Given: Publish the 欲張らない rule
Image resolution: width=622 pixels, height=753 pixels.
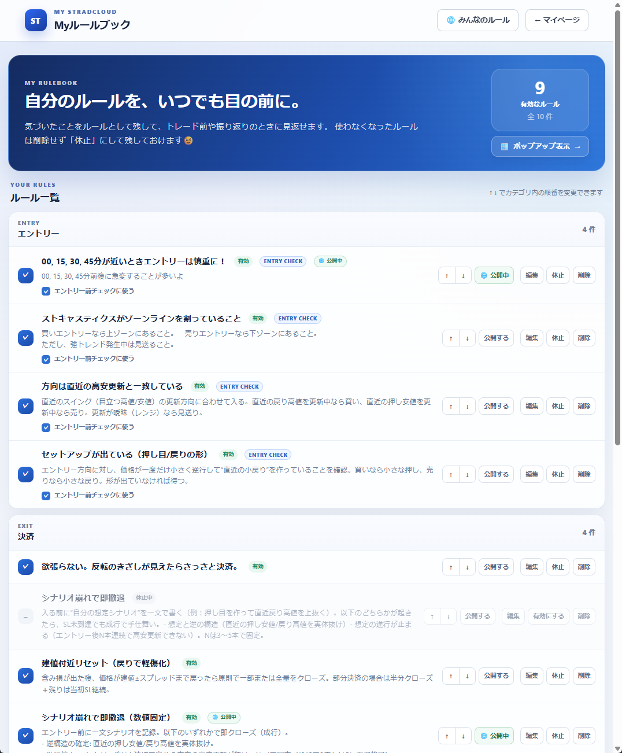Looking at the screenshot, I should (496, 567).
